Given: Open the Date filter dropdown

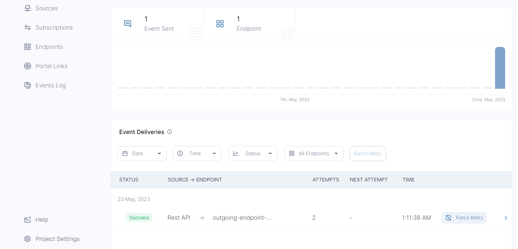Looking at the screenshot, I should (142, 154).
